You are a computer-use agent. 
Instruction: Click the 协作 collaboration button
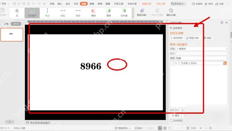click(x=208, y=4)
